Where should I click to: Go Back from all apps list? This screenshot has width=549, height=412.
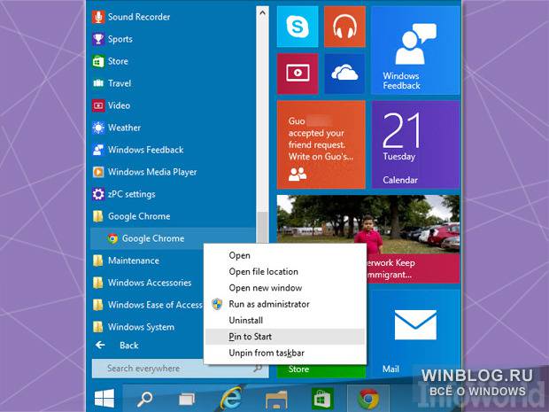[x=117, y=346]
